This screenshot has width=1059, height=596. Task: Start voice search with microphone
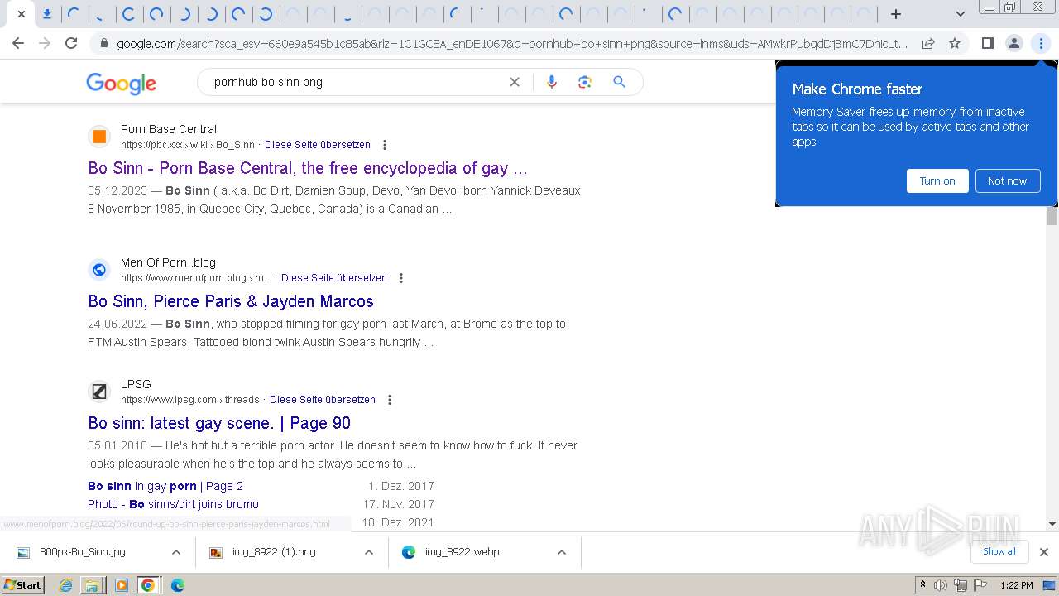[x=552, y=82]
